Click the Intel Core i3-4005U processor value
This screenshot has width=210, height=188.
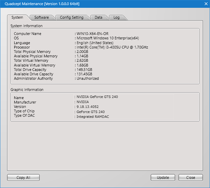[112, 47]
